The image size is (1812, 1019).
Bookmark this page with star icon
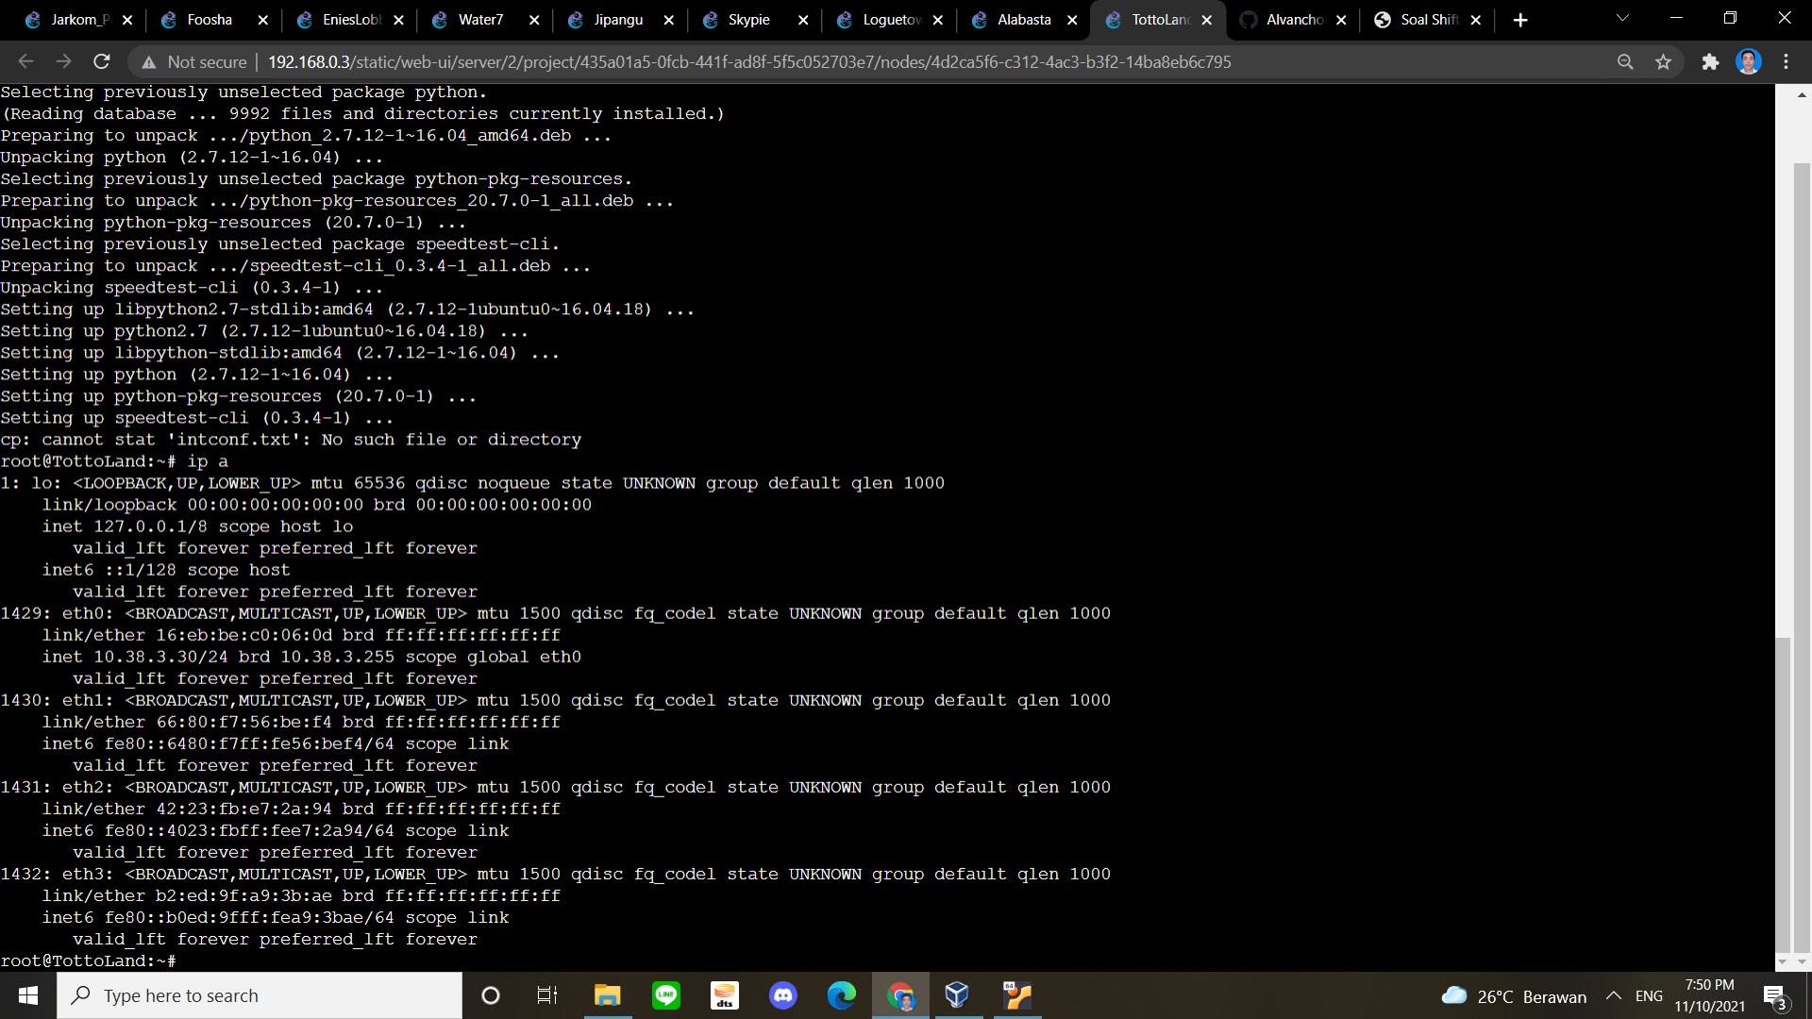point(1663,62)
